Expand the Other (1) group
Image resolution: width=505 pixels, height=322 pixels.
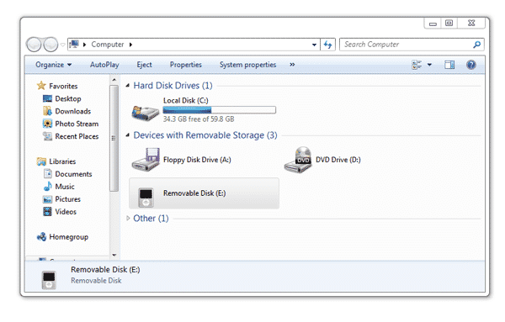(x=128, y=218)
